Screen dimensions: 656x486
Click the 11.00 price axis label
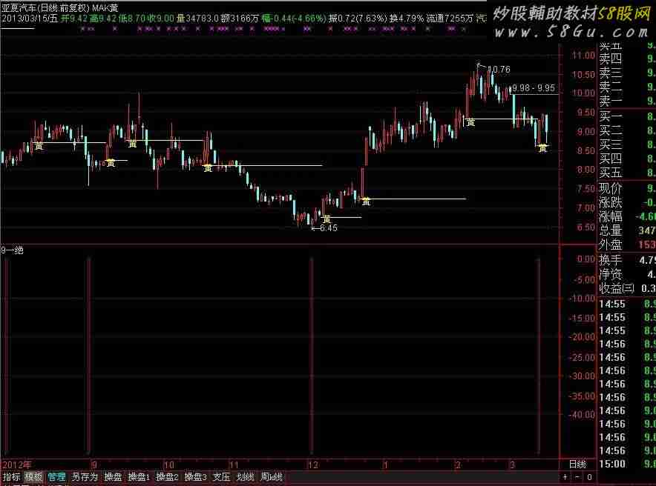click(583, 56)
